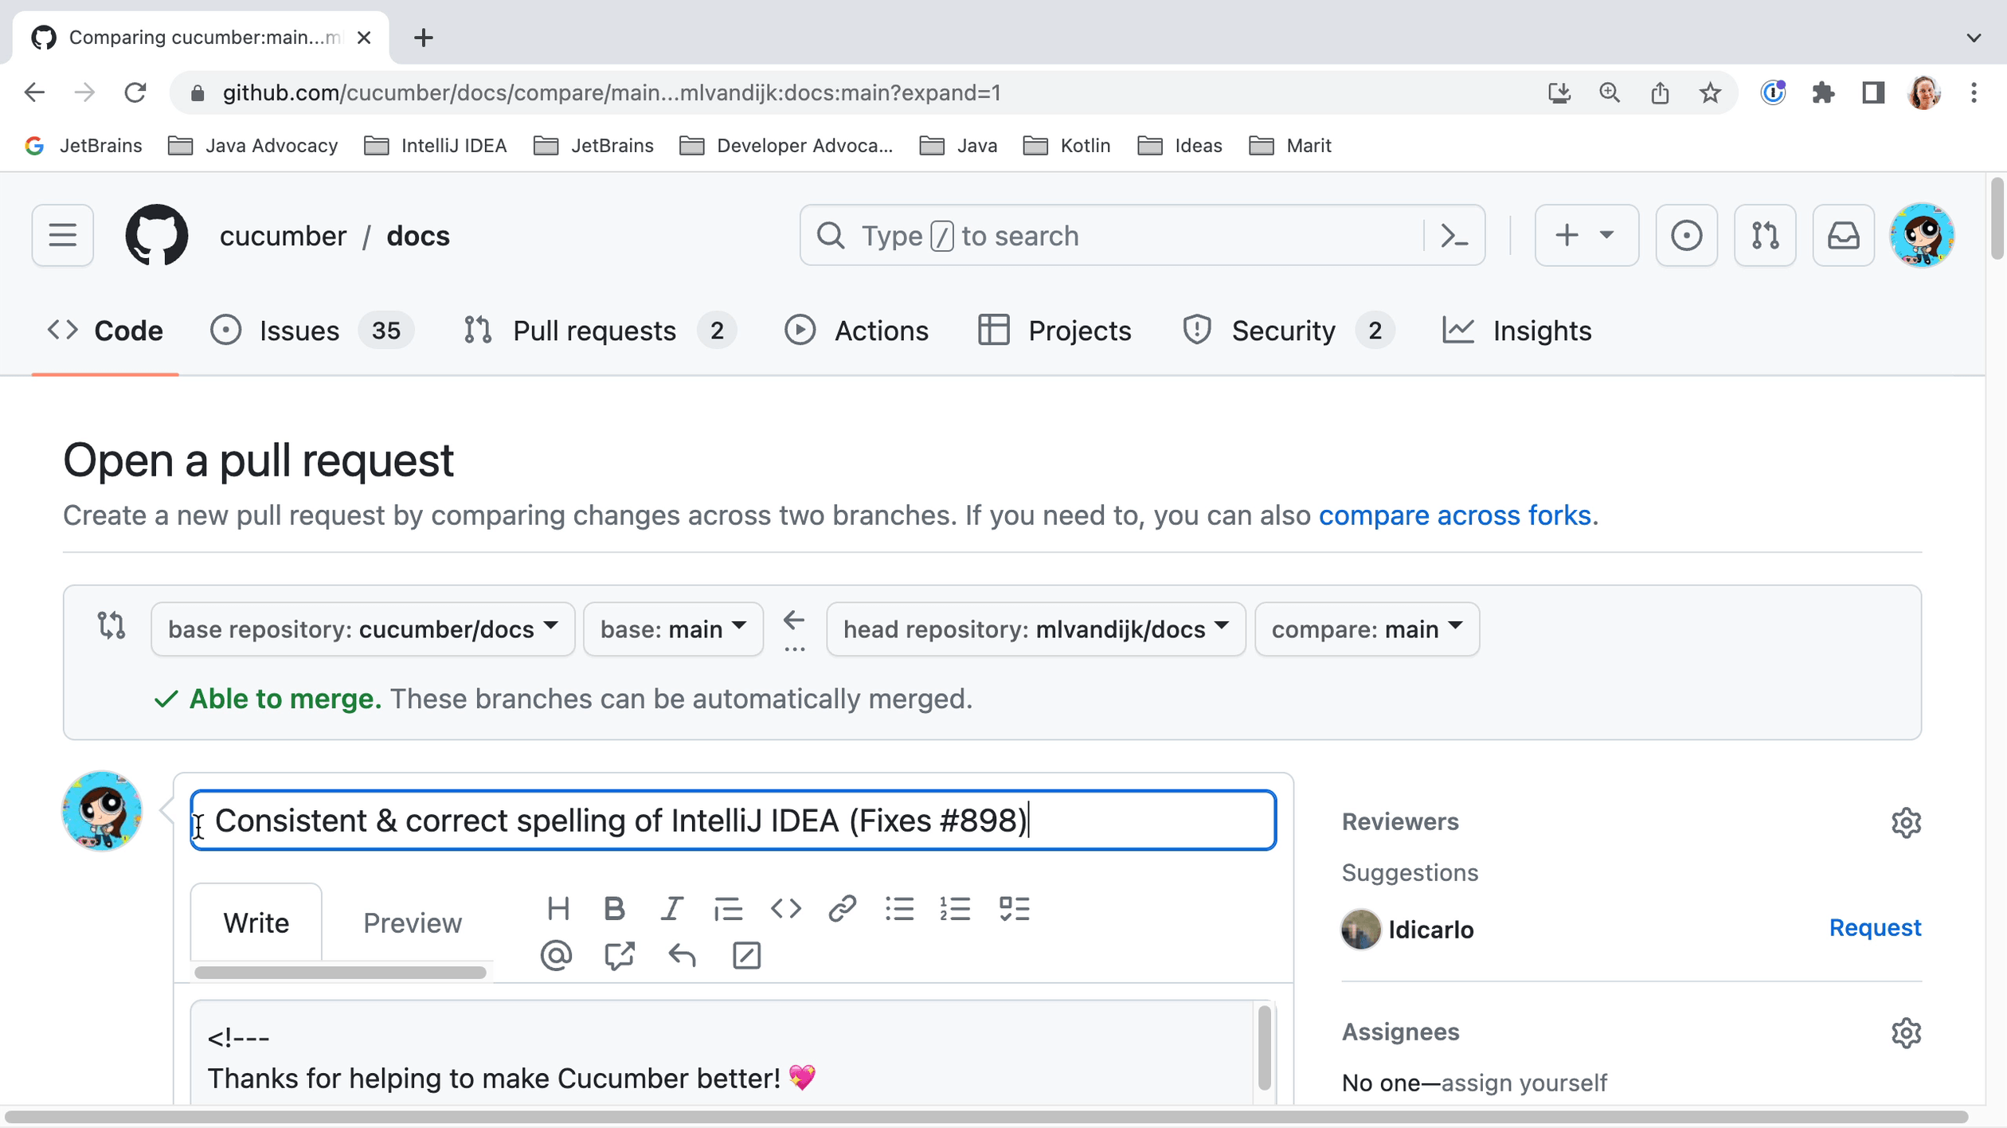Image resolution: width=2007 pixels, height=1128 pixels.
Task: Switch to the Preview tab
Action: (x=412, y=922)
